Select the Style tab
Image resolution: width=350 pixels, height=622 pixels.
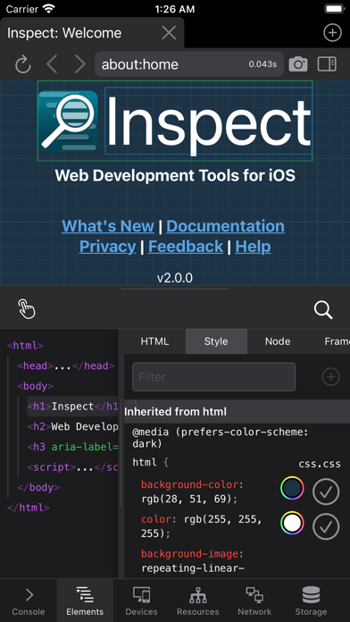pos(216,341)
